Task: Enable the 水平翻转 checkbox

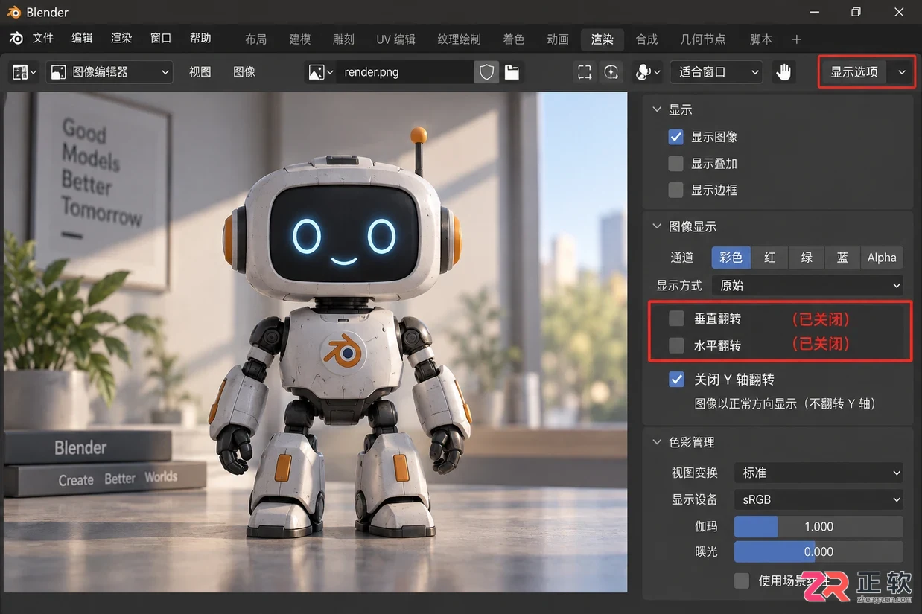Action: click(x=676, y=345)
